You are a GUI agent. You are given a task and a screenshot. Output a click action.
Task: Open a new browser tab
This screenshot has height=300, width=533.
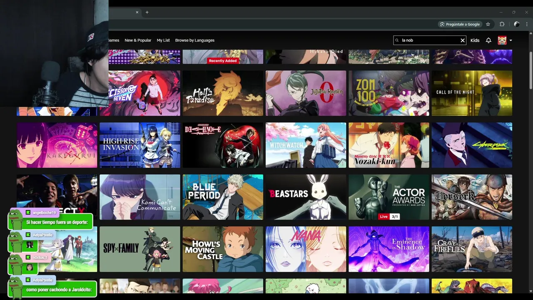coord(147,12)
